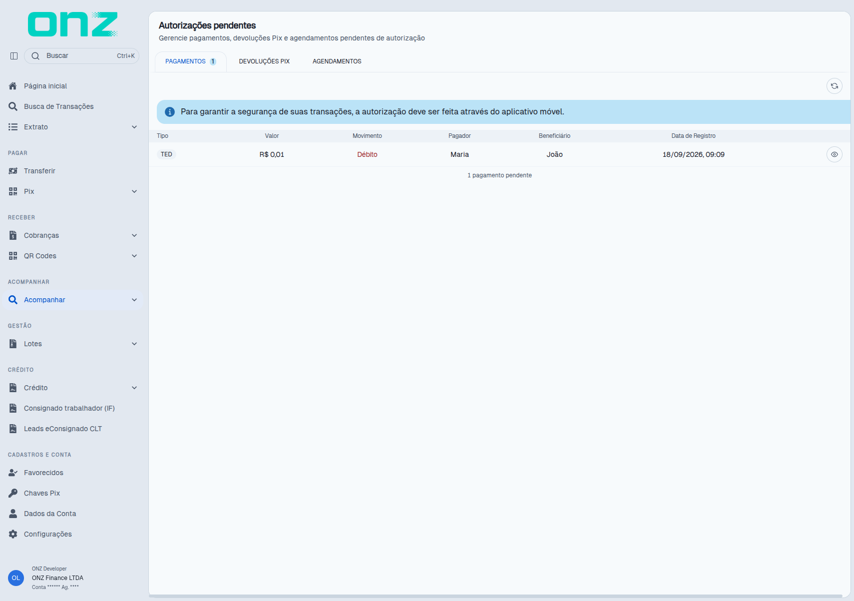View details of the TED payment (eye icon)

834,154
